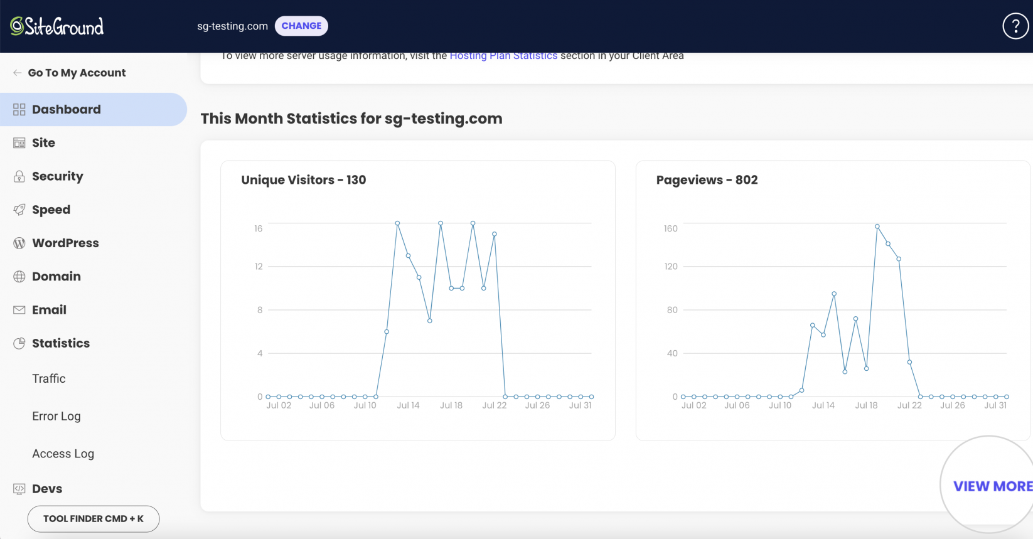
Task: Click the Go To My Account link
Action: point(77,73)
